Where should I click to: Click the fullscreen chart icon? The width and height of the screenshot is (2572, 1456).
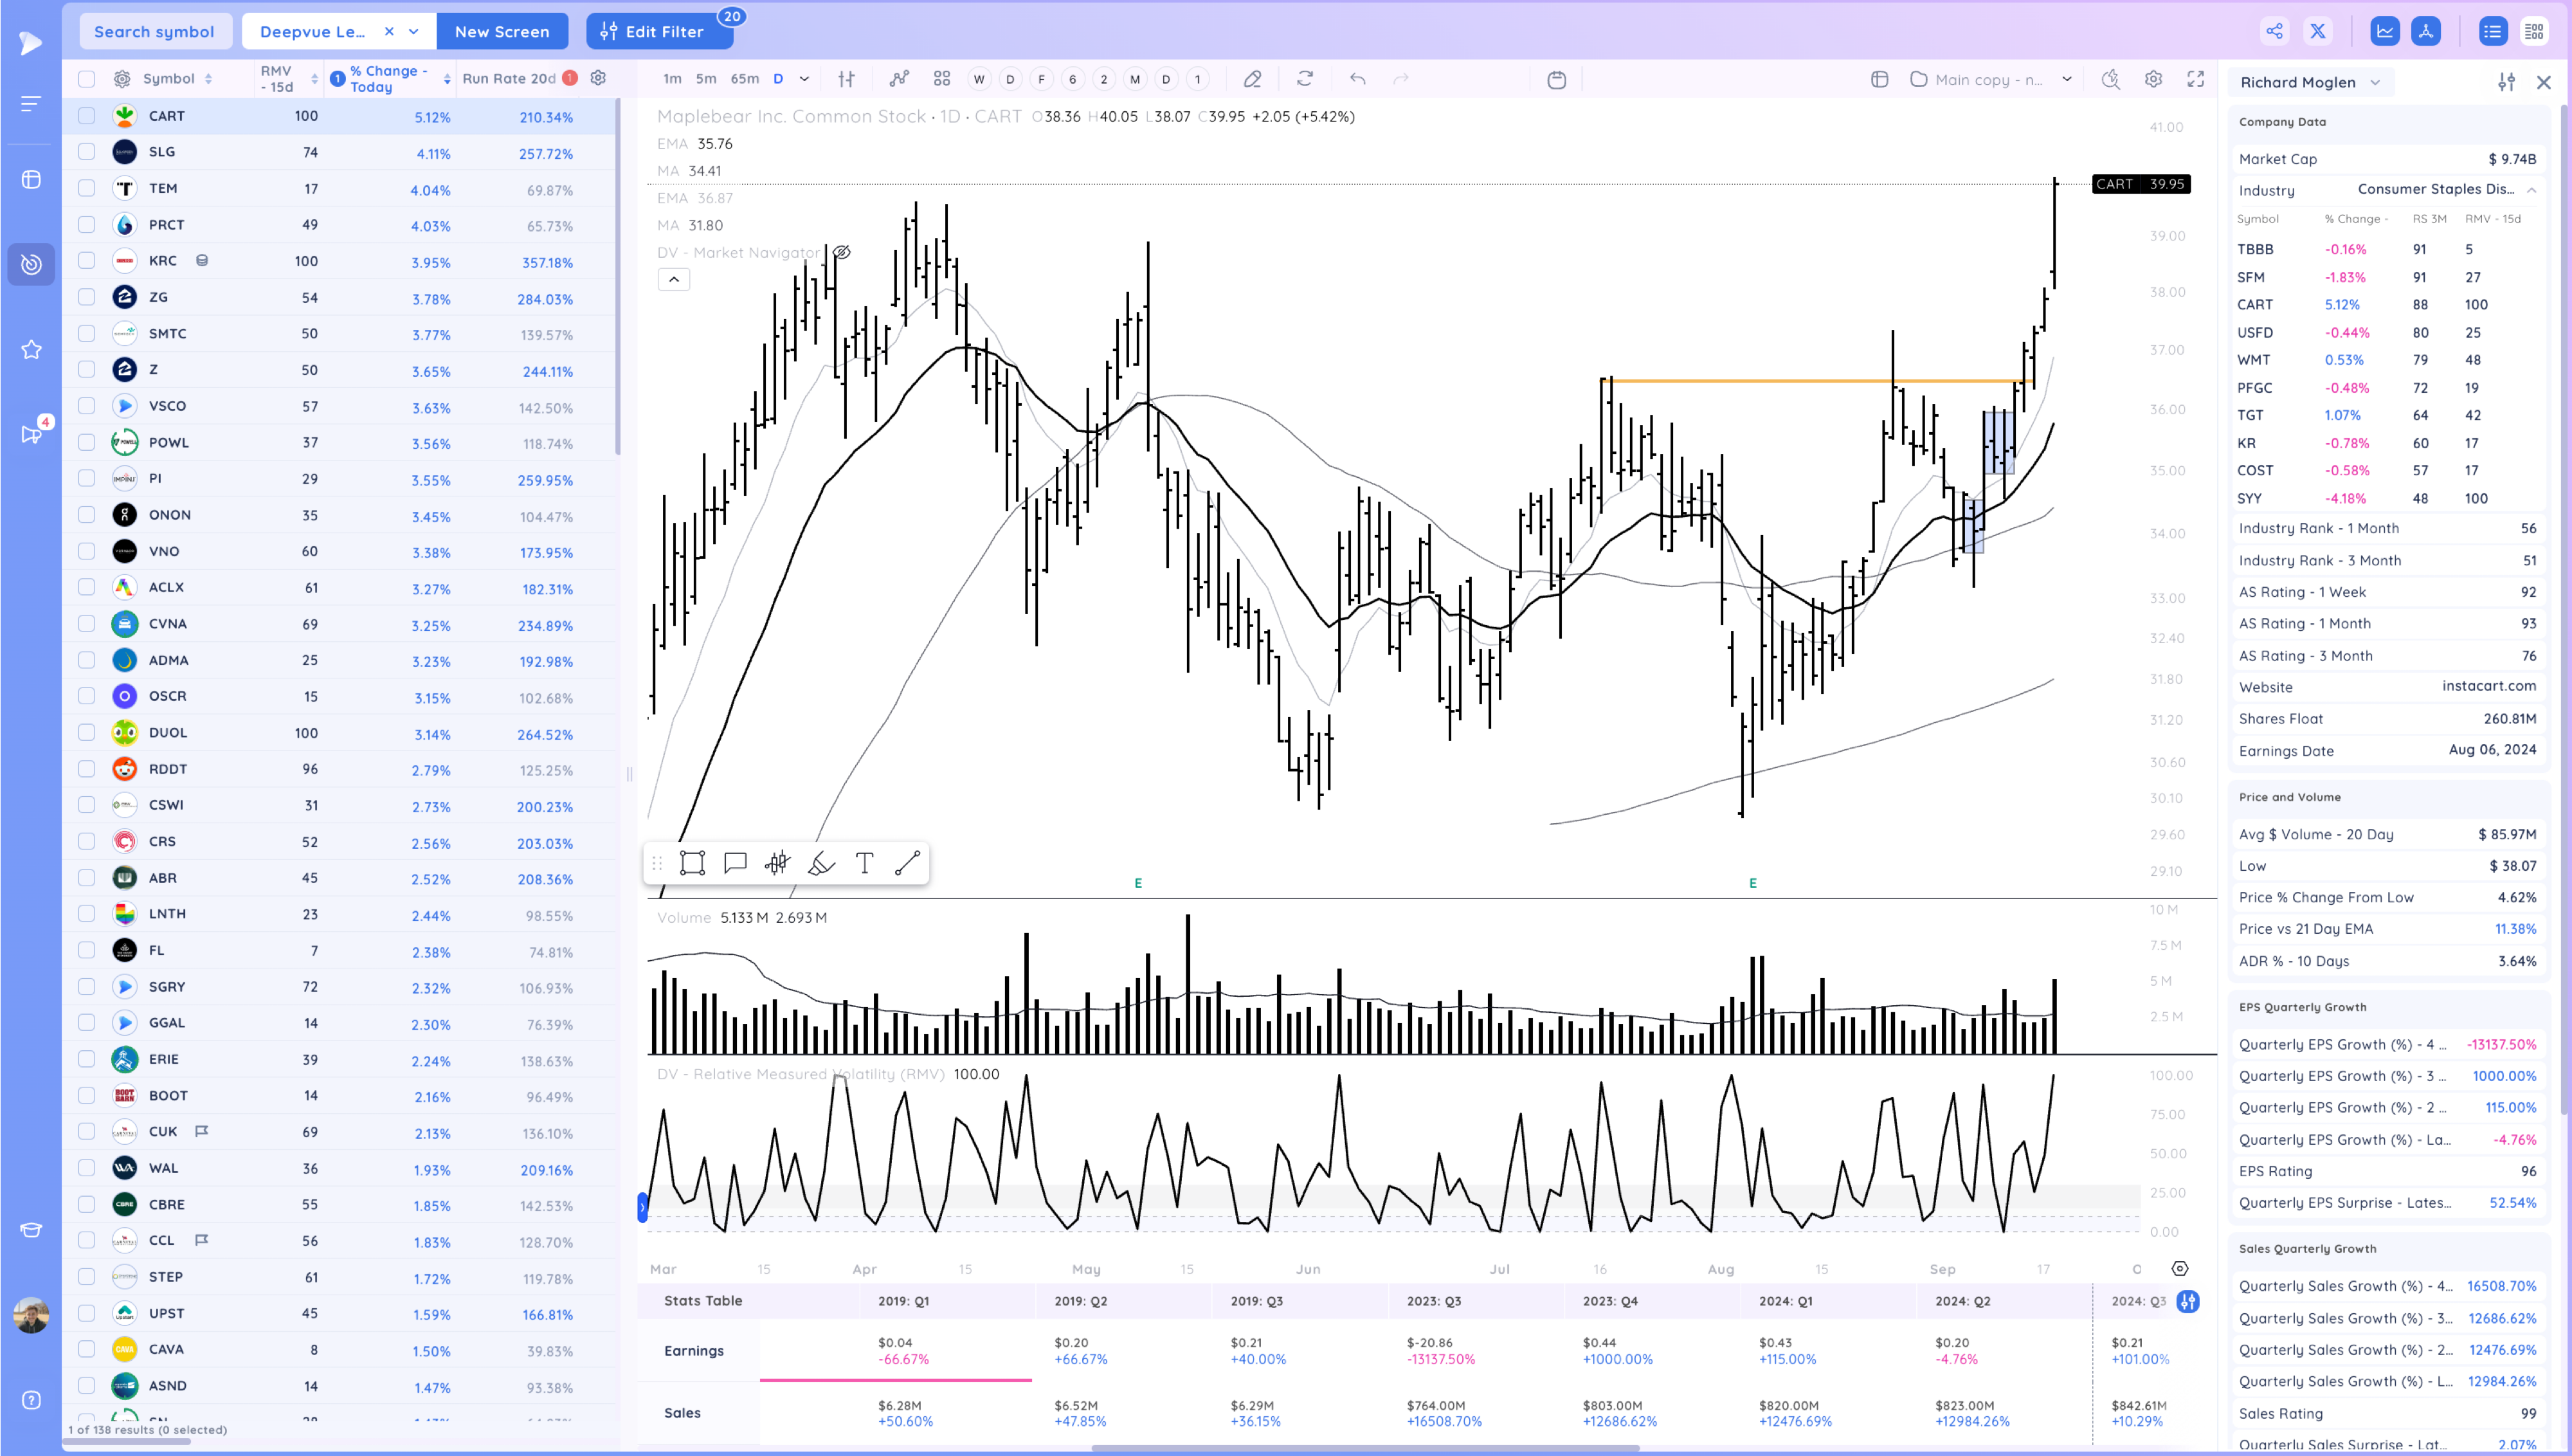coord(2195,79)
